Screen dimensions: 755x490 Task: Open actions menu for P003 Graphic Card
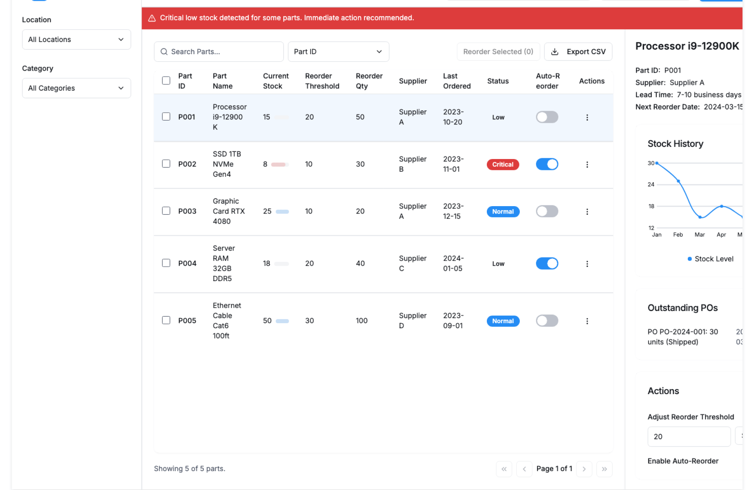(587, 212)
